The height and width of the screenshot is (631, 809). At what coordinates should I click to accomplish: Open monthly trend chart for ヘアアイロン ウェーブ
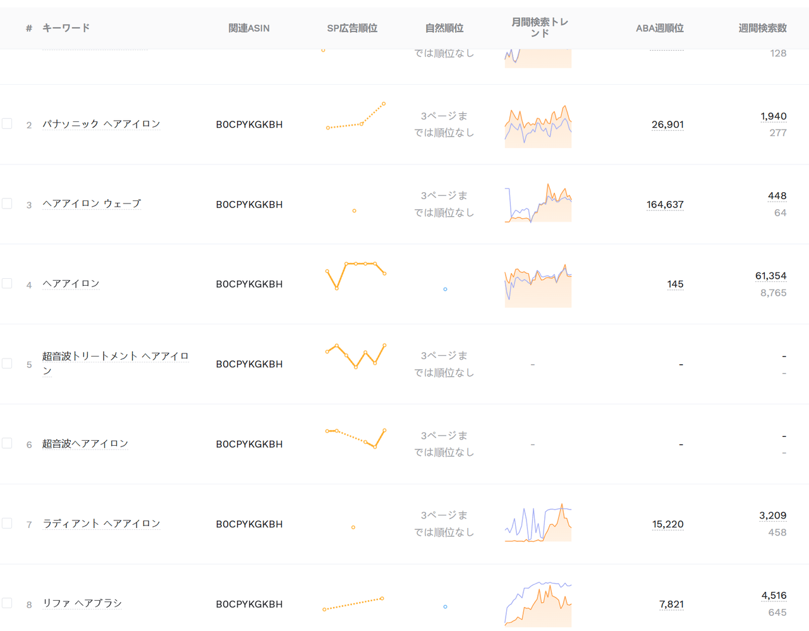point(538,203)
